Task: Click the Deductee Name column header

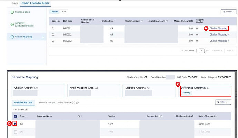Action: click(44, 116)
